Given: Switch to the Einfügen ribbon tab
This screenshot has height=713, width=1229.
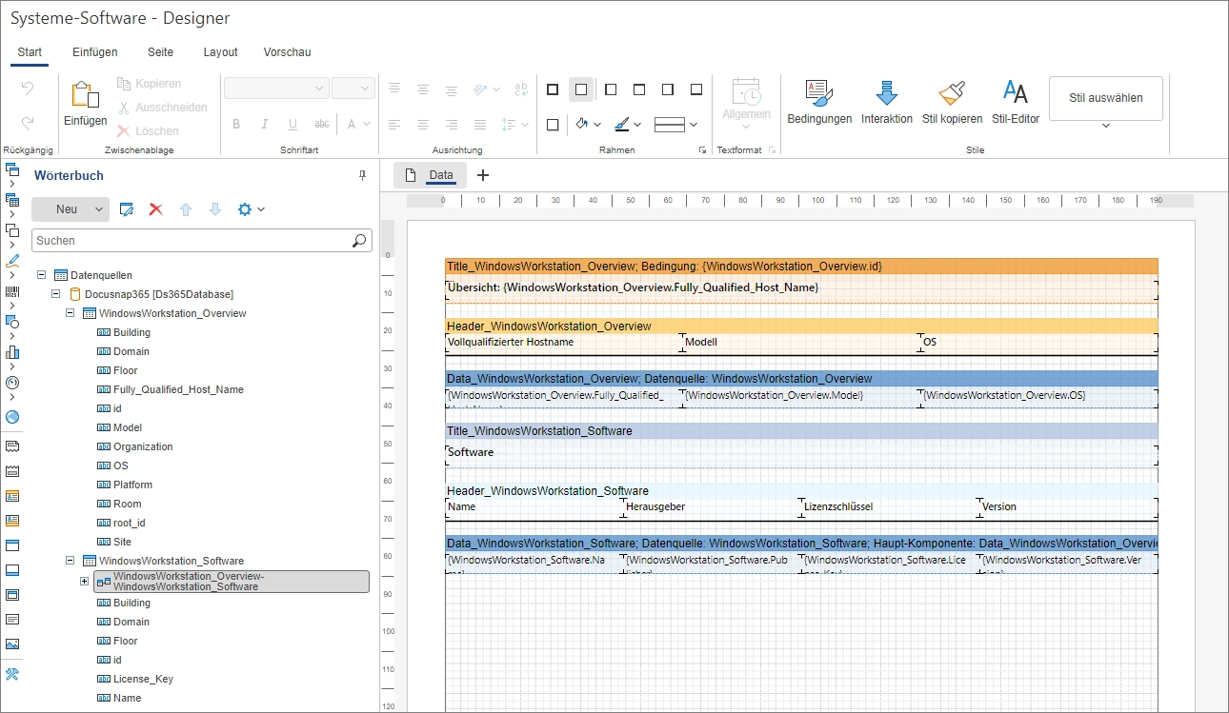Looking at the screenshot, I should tap(95, 52).
